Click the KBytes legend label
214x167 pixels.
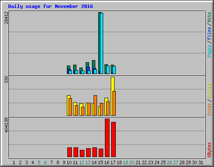coord(209,150)
